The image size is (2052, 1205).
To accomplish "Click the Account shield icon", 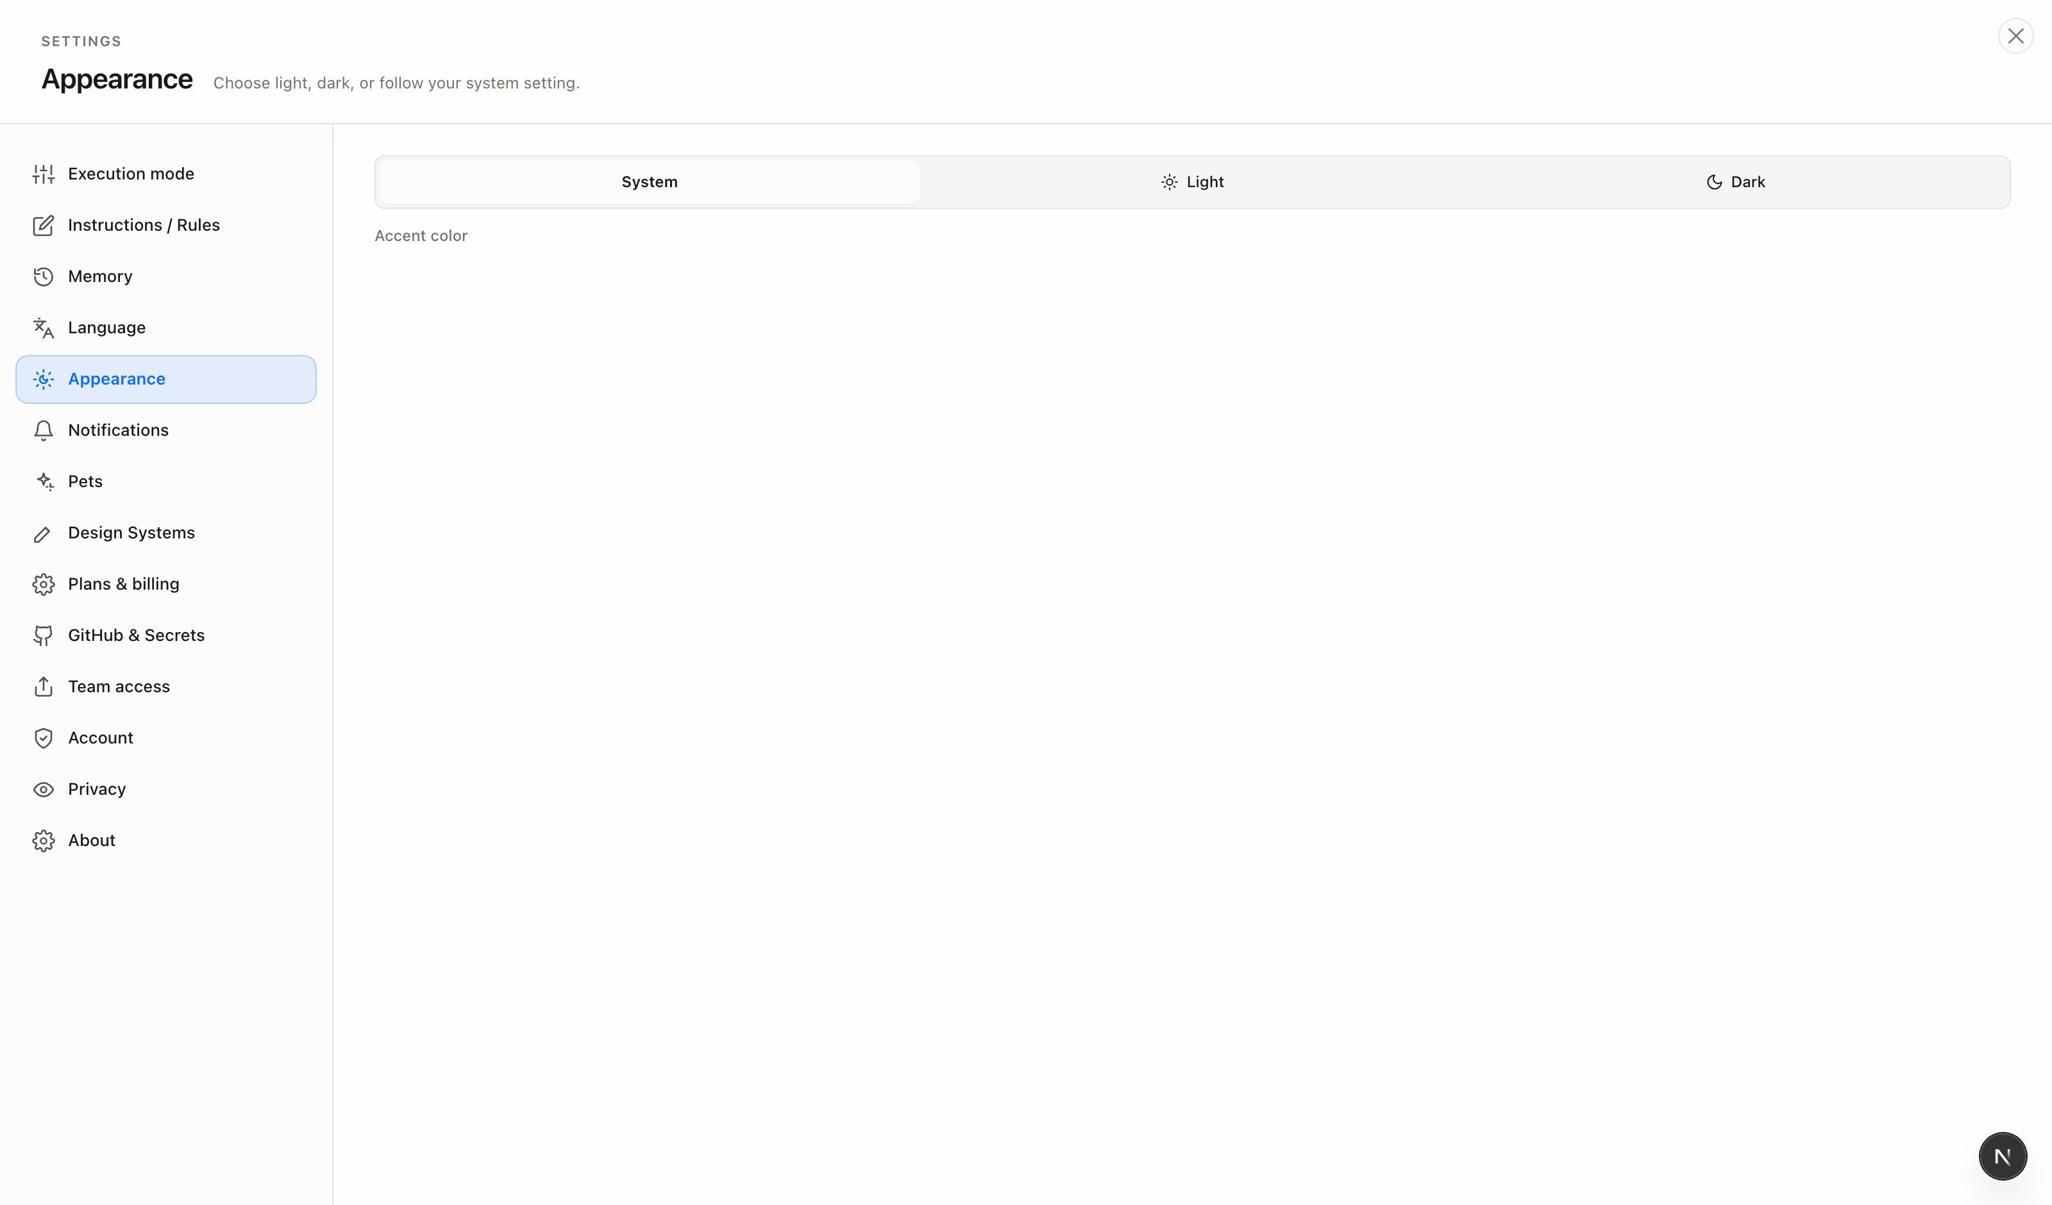I will [x=43, y=738].
